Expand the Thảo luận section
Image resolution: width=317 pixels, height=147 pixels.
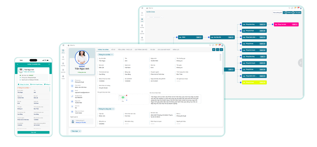76,131
